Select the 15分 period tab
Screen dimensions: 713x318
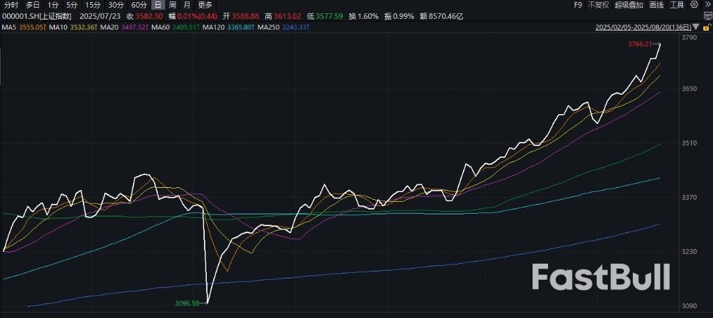(93, 5)
